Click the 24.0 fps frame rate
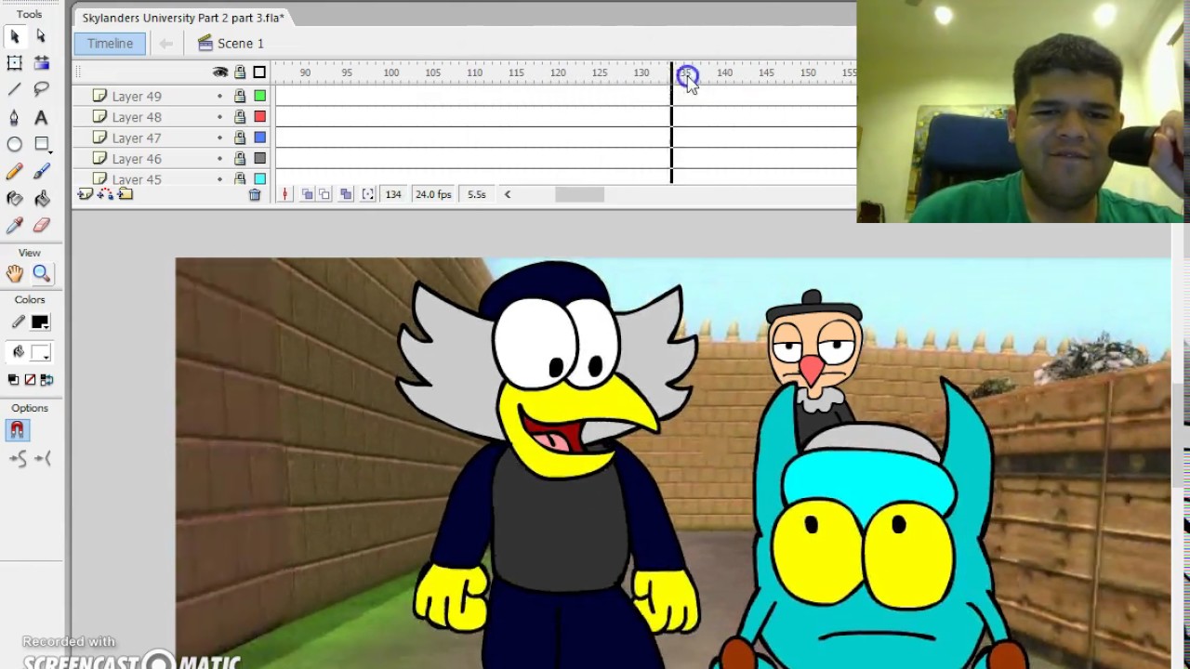Viewport: 1190px width, 669px height. pos(433,194)
